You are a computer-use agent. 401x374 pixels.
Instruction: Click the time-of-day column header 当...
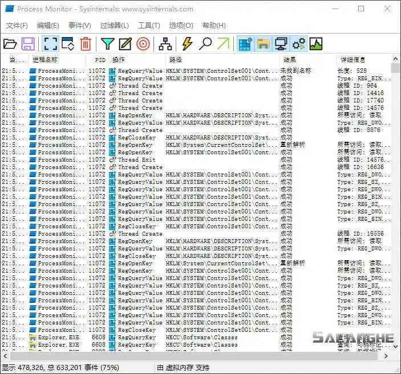15,60
